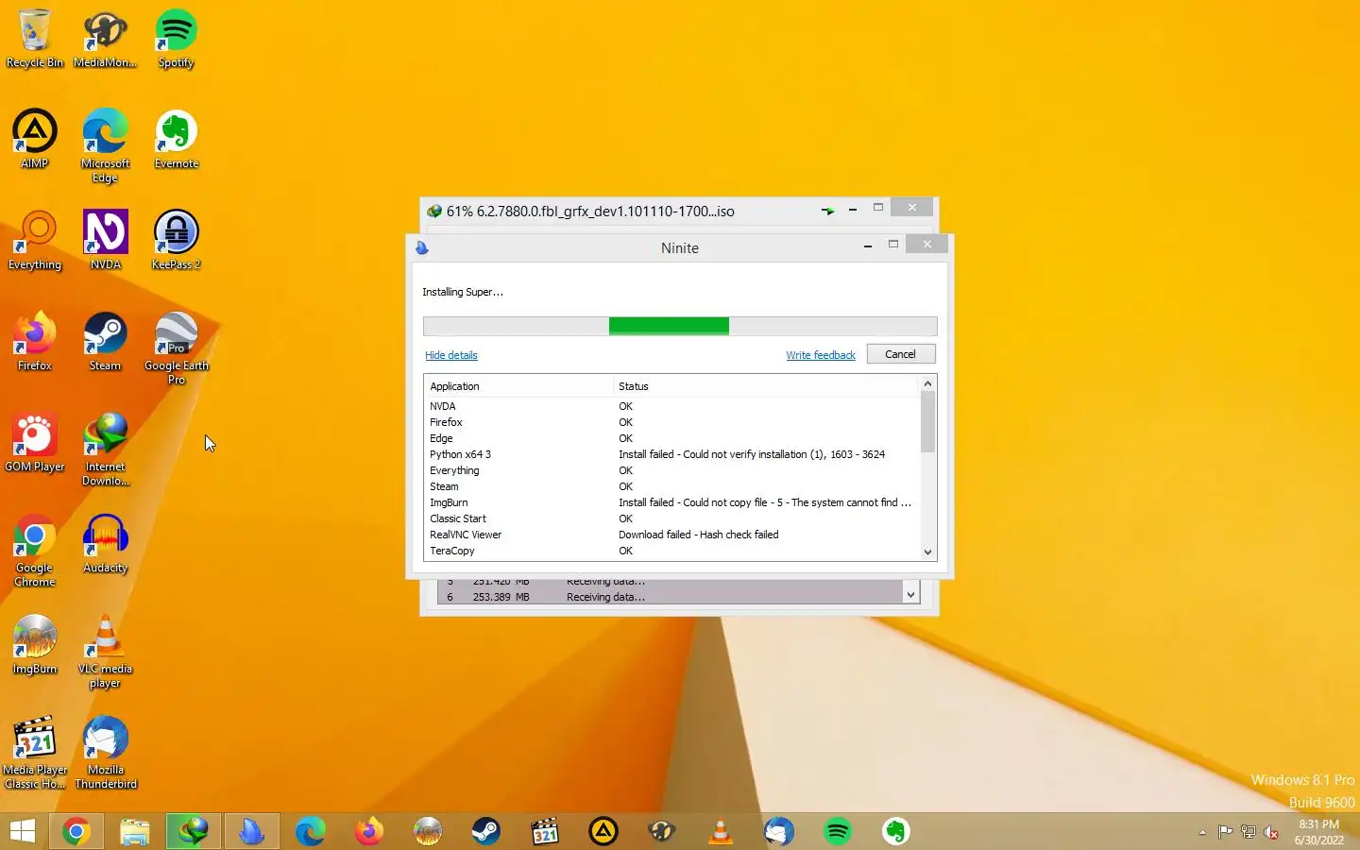Image resolution: width=1360 pixels, height=850 pixels.
Task: Switch to Internet Download Manager taskbar button
Action: click(x=194, y=831)
